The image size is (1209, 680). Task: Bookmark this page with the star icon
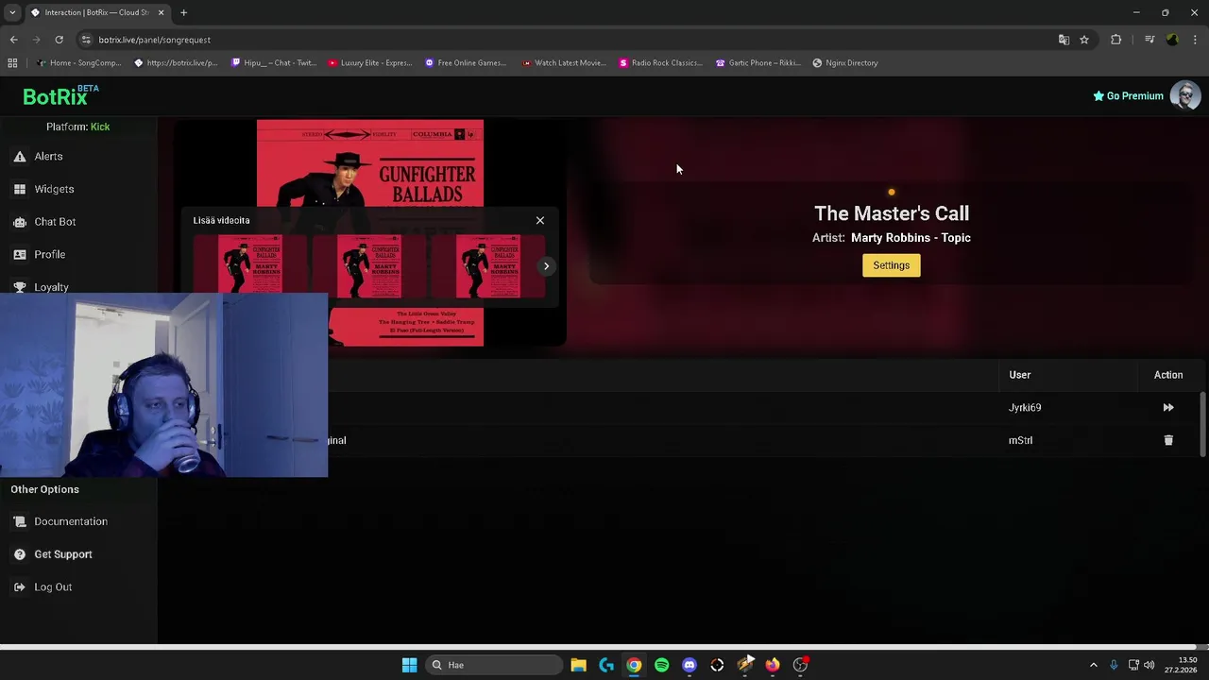[x=1084, y=40]
